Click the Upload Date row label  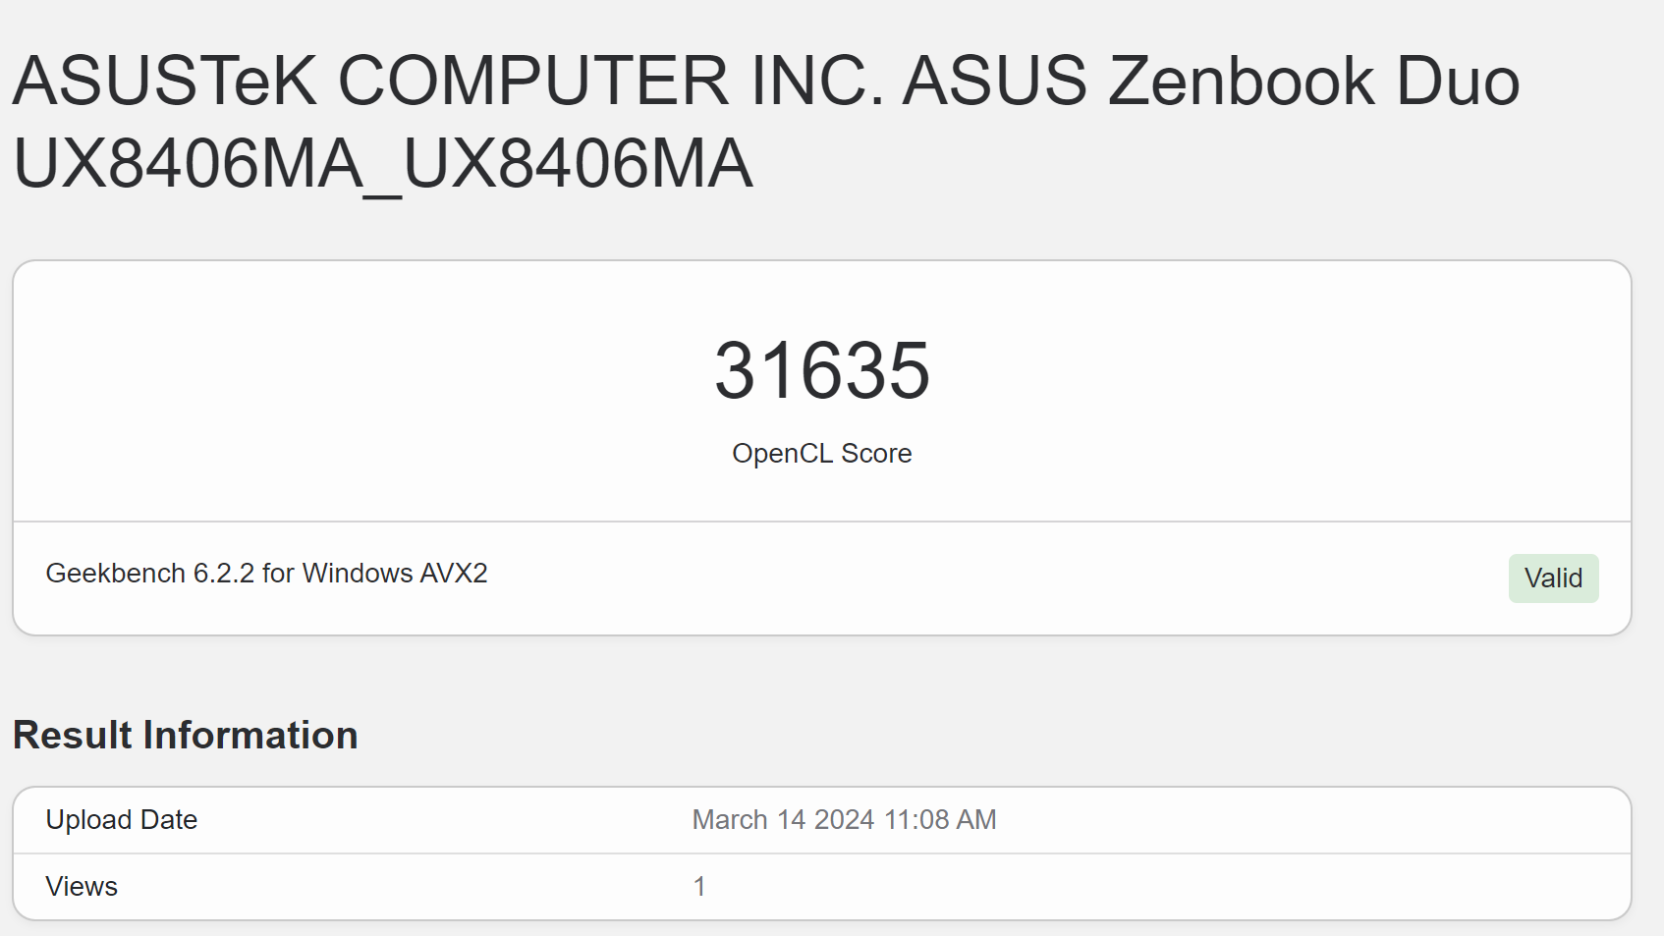[x=122, y=820]
